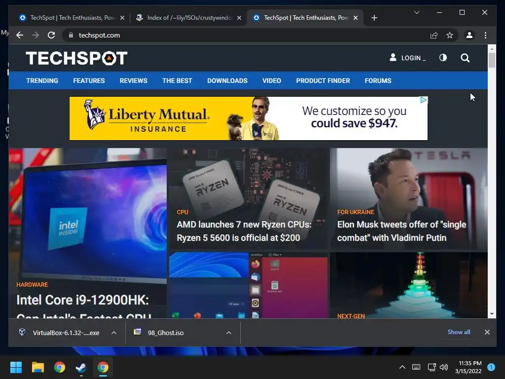The image size is (505, 379).
Task: Open the FEATURES section
Action: pyautogui.click(x=89, y=80)
